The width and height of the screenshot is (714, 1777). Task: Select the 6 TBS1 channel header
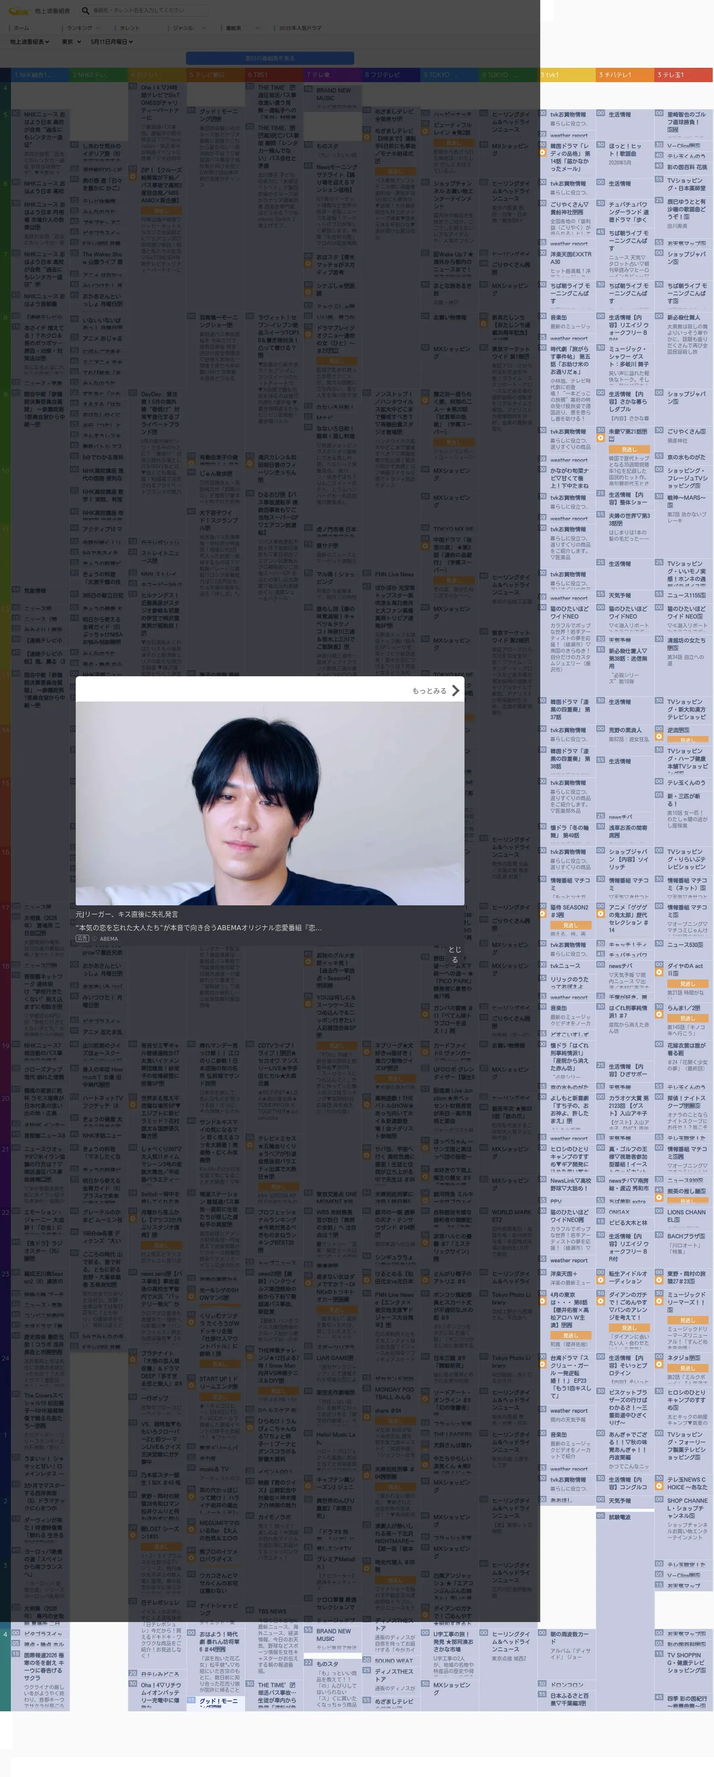coord(274,75)
